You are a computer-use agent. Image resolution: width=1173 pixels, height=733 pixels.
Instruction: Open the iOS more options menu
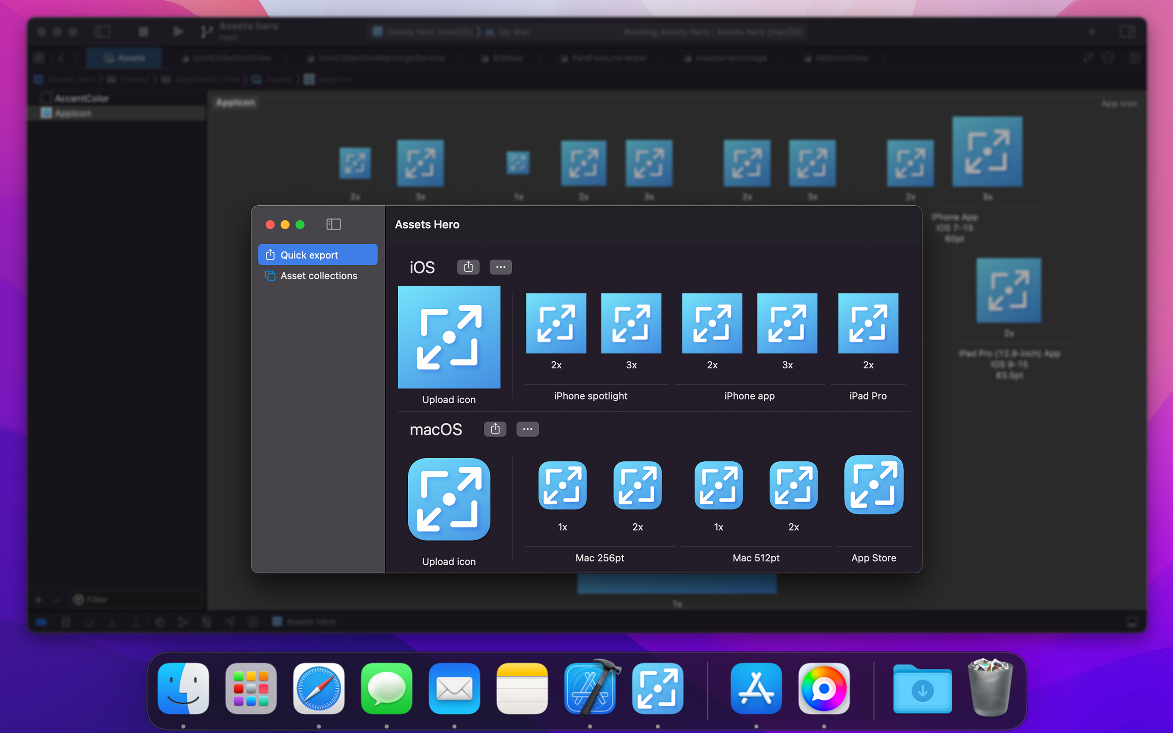point(500,267)
